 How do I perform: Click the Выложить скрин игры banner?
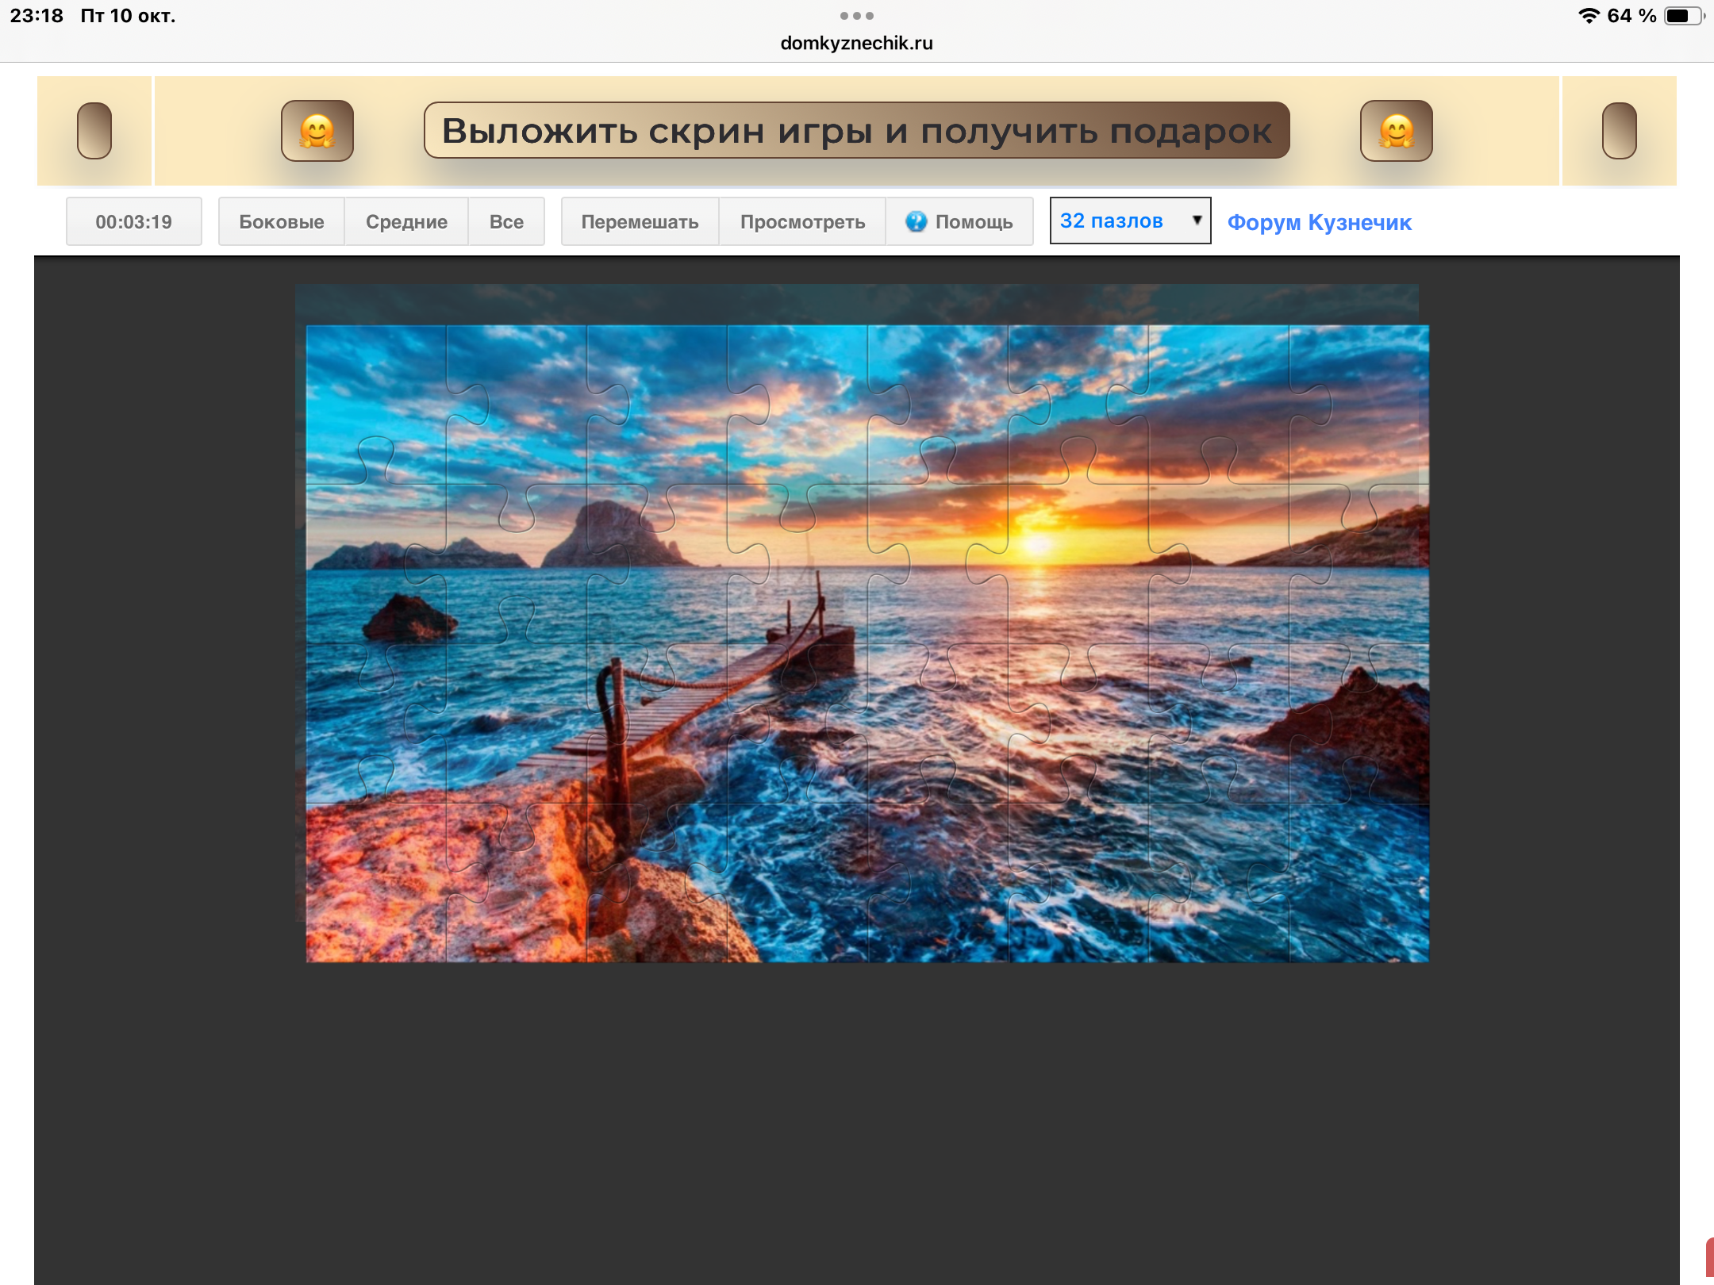pos(856,131)
